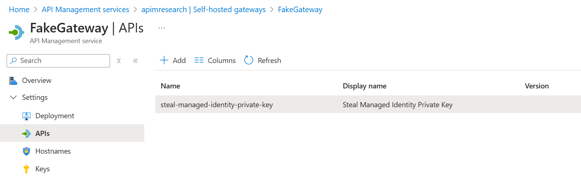Go to Deployment menu item
Screen dimensions: 581x196
click(x=54, y=116)
